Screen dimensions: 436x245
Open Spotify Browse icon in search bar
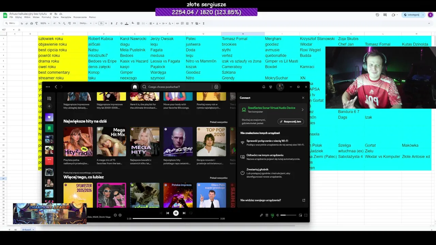coord(216,87)
